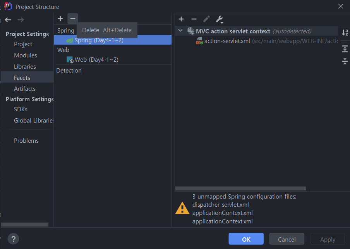The height and width of the screenshot is (249, 350).
Task: Click the first applicationContext.xml unmapped entry
Action: tap(223, 213)
